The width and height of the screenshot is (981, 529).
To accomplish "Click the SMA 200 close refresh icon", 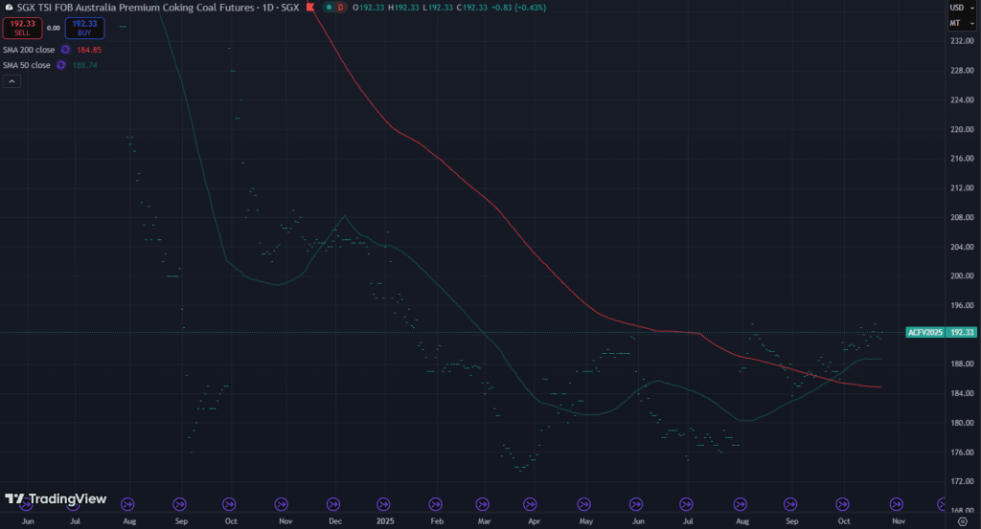I will coord(65,50).
